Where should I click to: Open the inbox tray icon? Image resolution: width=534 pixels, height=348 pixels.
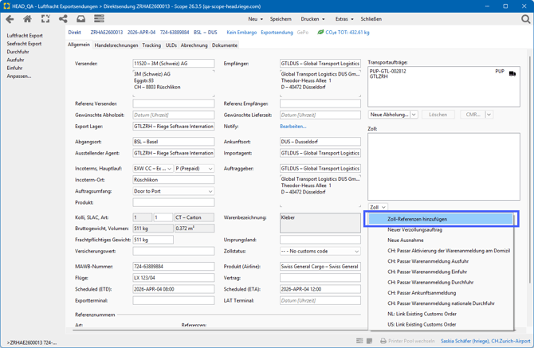80,19
